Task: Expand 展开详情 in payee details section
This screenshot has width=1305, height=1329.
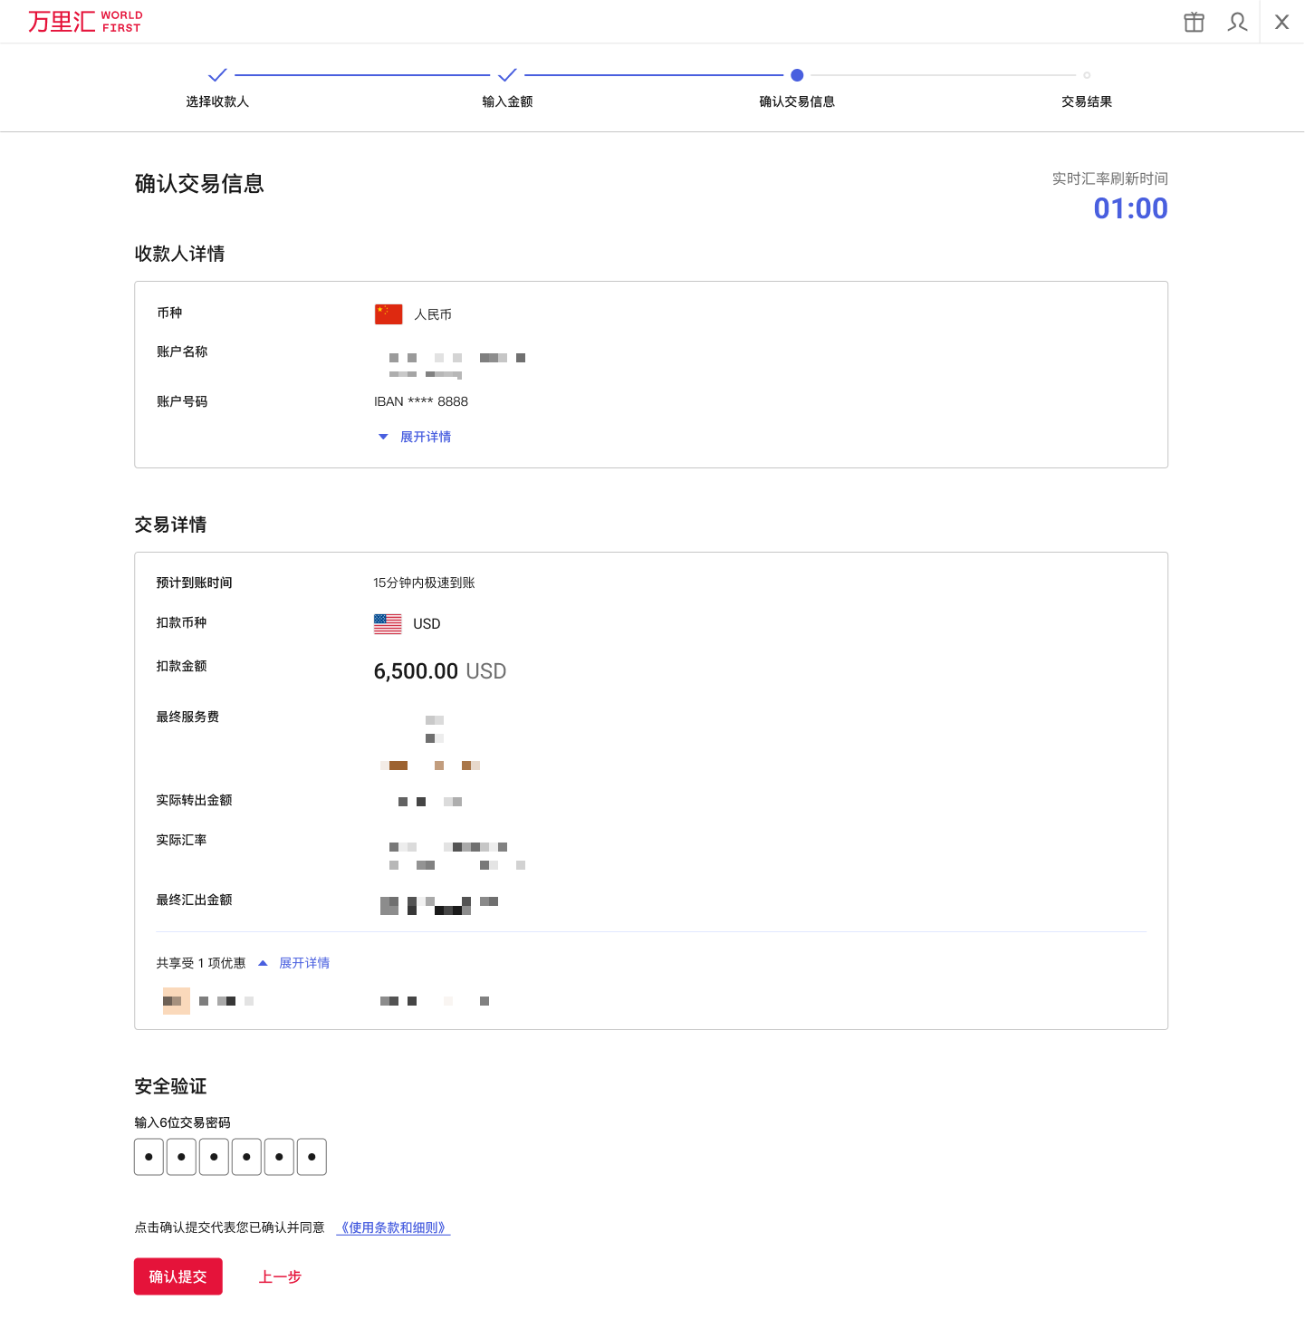Action: [426, 437]
